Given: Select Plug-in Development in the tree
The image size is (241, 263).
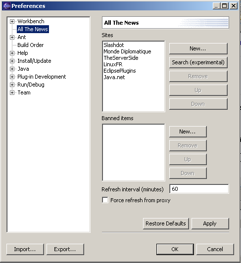Looking at the screenshot, I should [42, 77].
